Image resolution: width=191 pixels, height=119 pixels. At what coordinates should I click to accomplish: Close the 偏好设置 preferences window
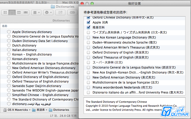(x=82, y=3)
